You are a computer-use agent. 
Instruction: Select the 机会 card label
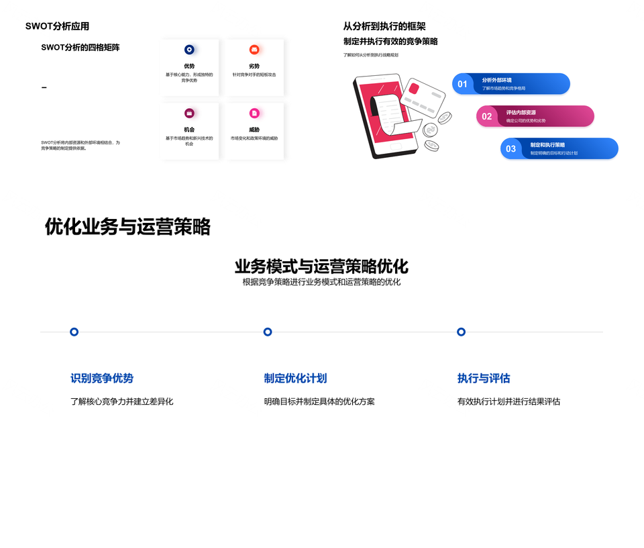click(189, 130)
